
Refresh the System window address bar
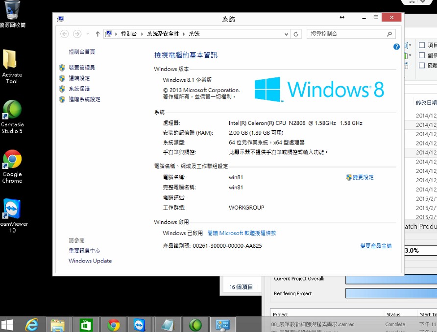296,34
